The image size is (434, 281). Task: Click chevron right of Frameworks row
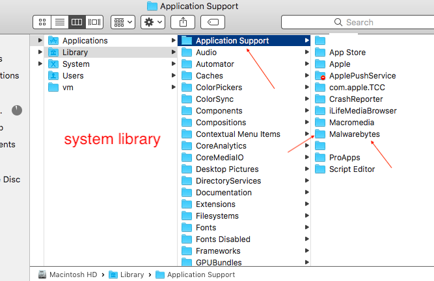306,250
